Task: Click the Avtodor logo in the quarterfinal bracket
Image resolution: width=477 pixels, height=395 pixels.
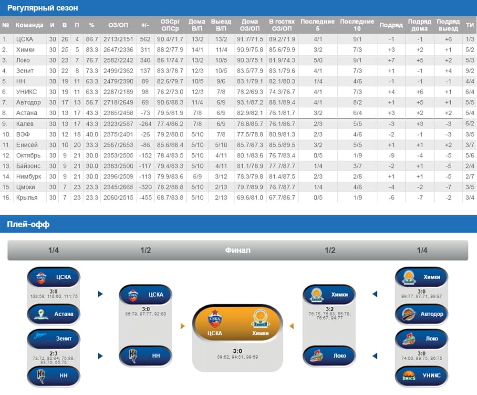Action: coord(408,314)
